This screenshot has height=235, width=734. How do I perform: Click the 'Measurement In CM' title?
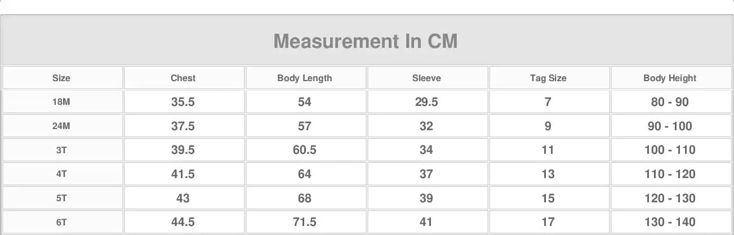[365, 41]
